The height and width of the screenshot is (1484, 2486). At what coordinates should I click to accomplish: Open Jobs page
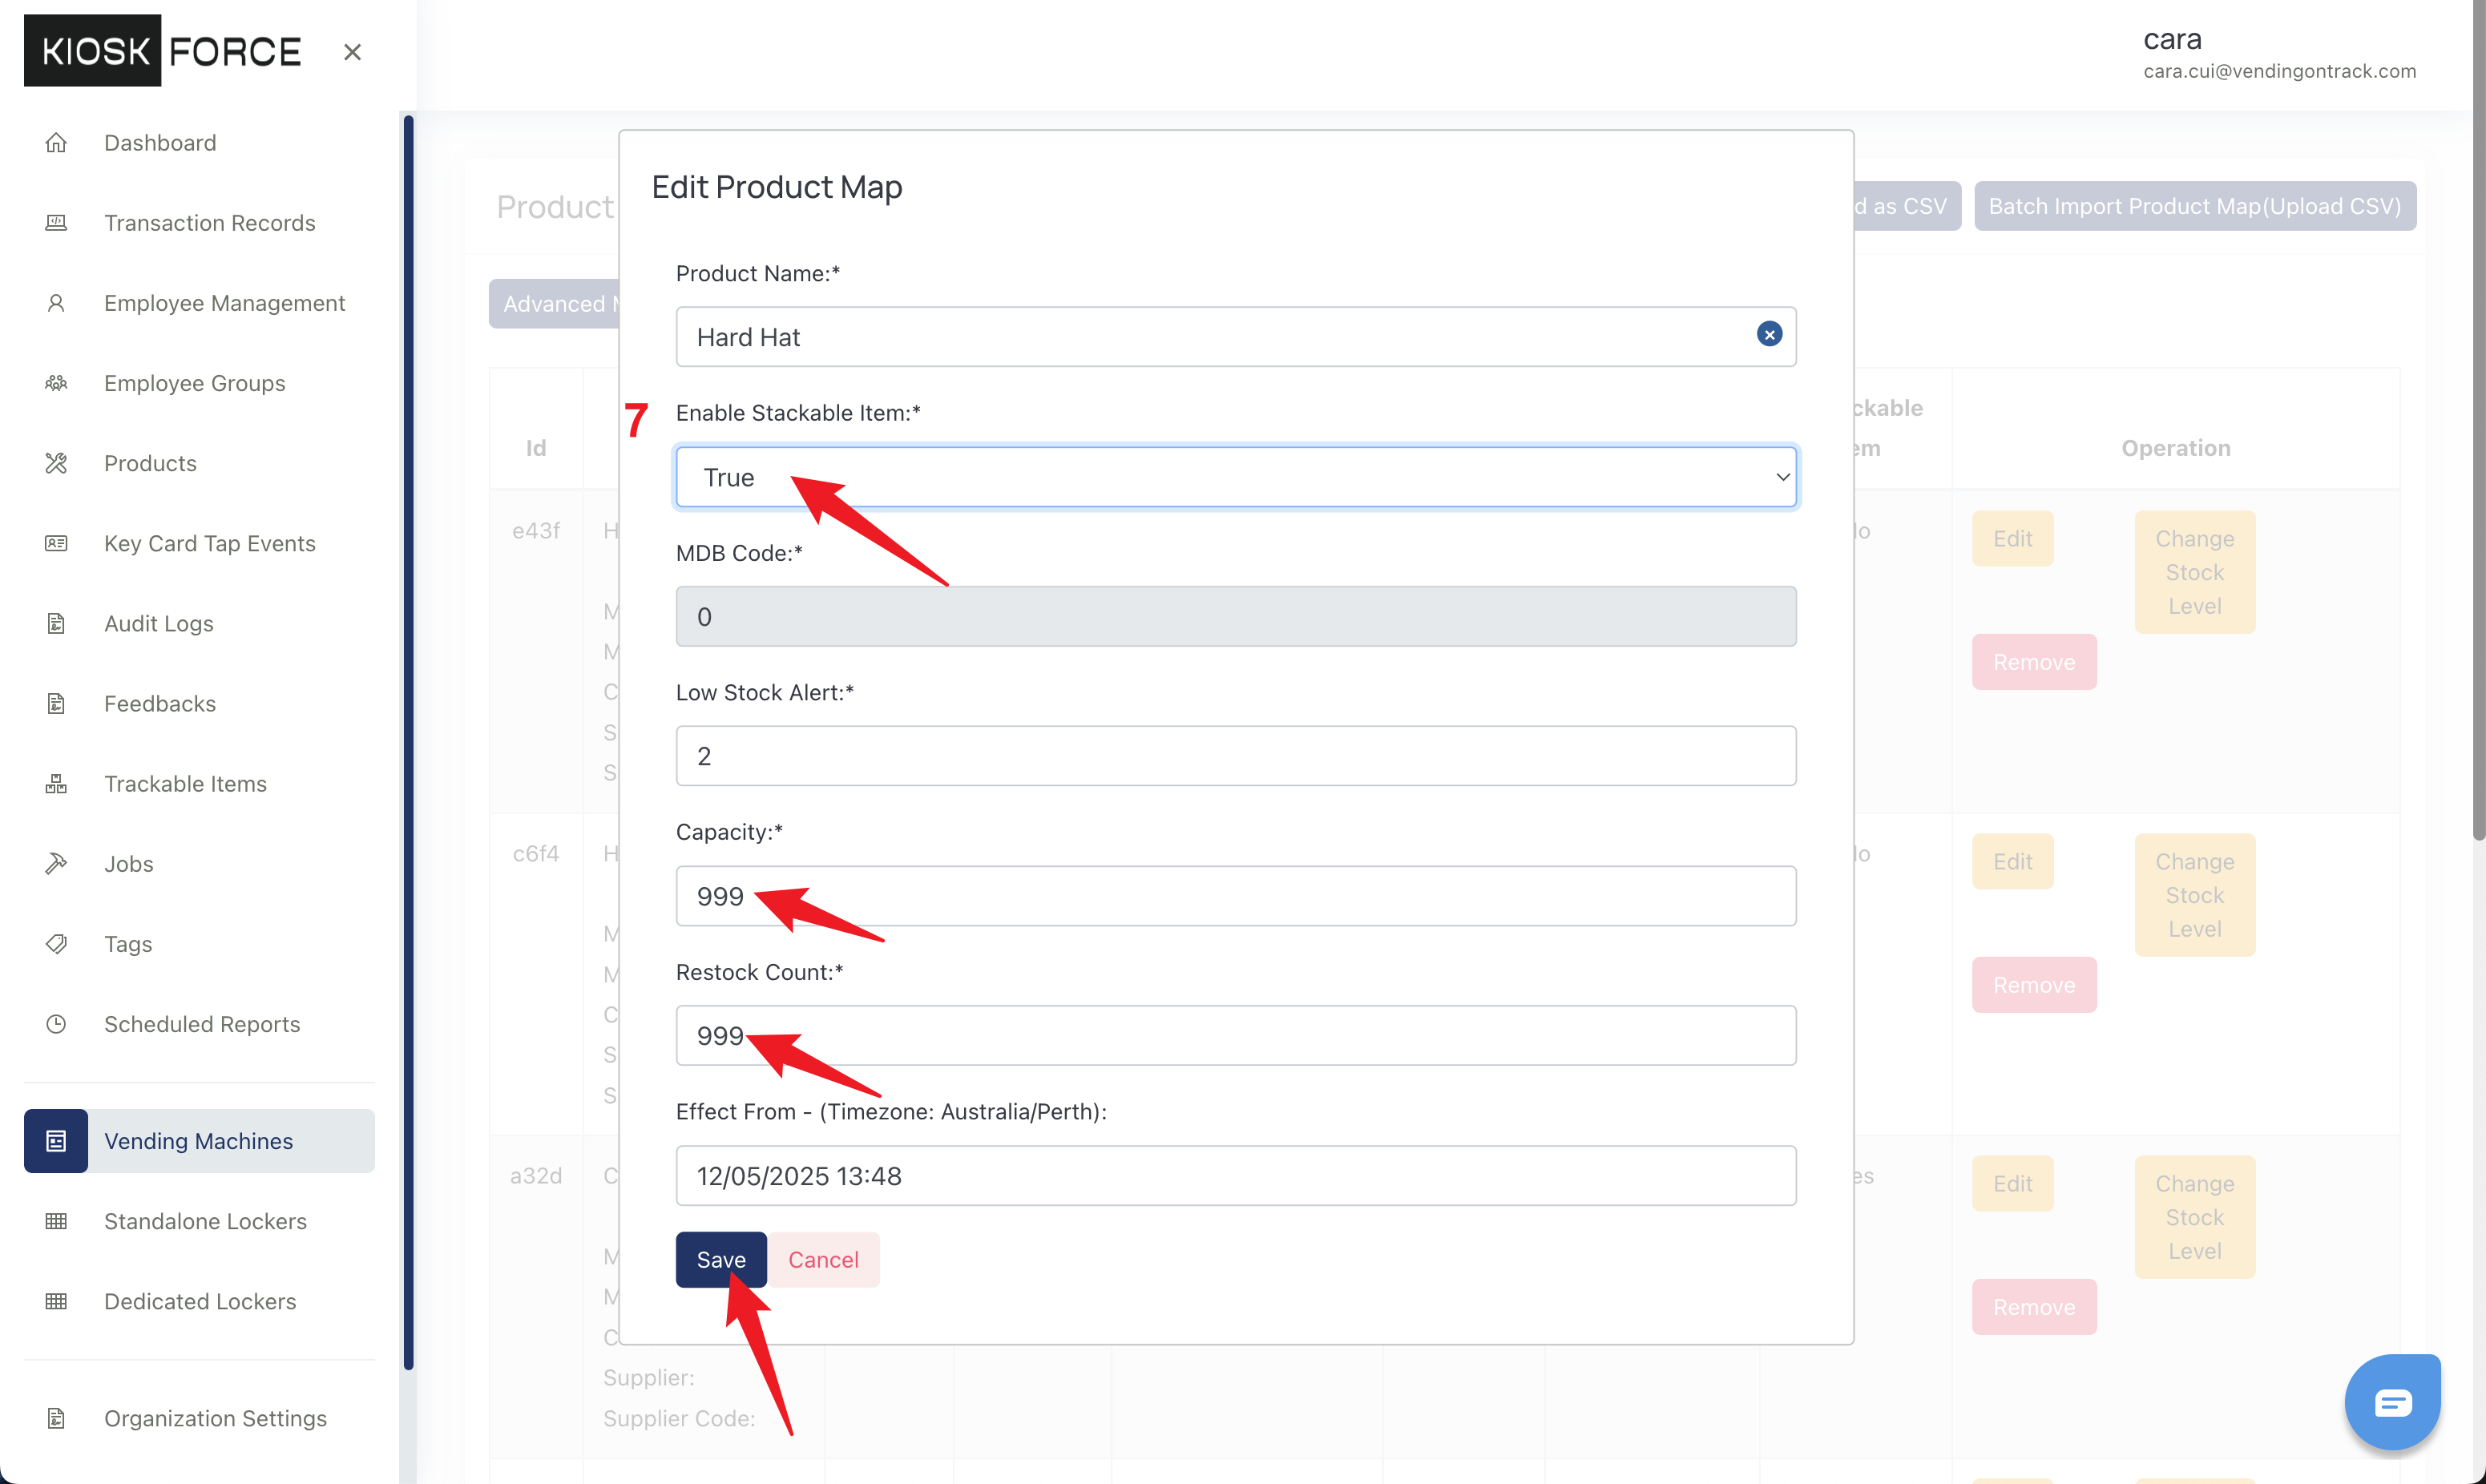tap(129, 864)
